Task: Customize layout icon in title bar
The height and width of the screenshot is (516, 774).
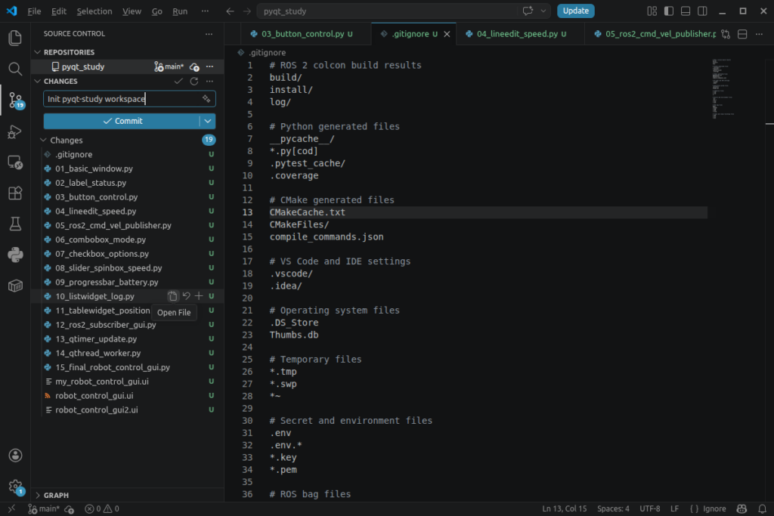Action: (x=652, y=11)
